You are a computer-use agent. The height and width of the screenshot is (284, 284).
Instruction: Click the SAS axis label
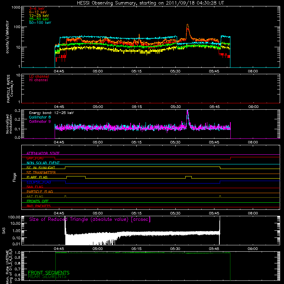pos(4,231)
